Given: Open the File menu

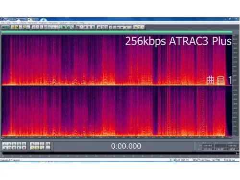Looking at the screenshot, I should click(x=3, y=23).
